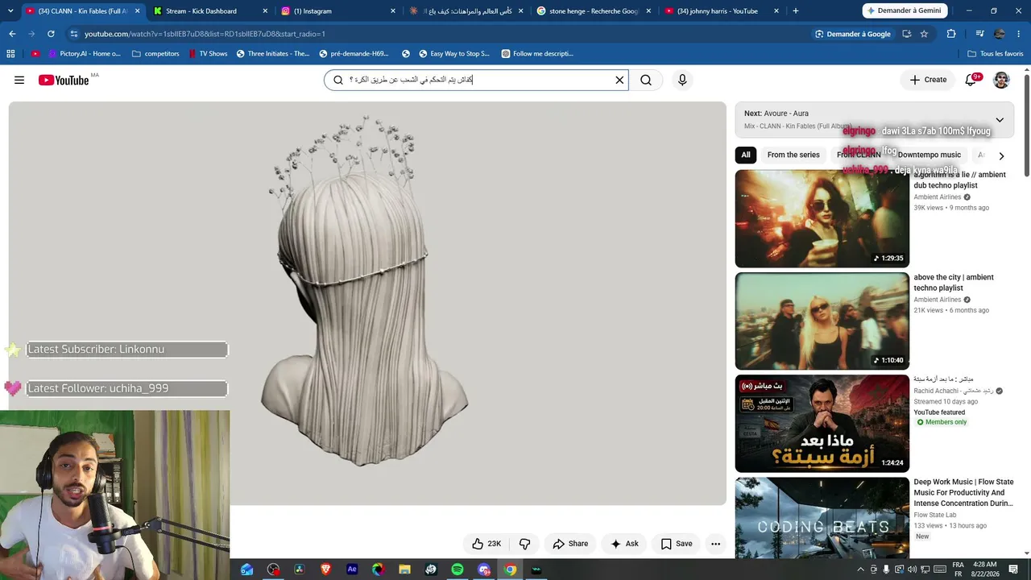This screenshot has height=580, width=1031.
Task: Open the media controls icon
Action: pos(979,34)
